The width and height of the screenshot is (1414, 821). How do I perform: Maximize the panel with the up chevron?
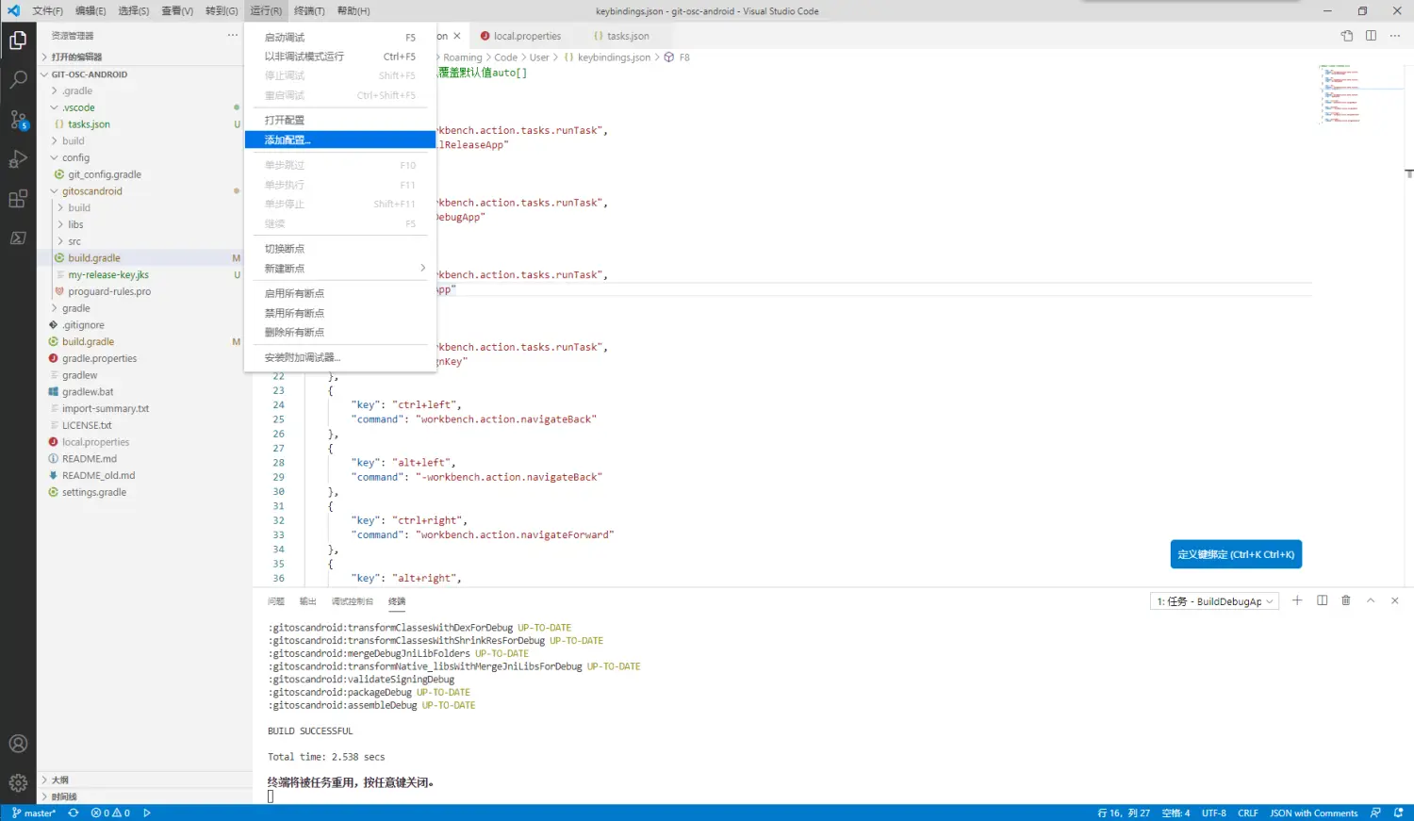coord(1371,600)
